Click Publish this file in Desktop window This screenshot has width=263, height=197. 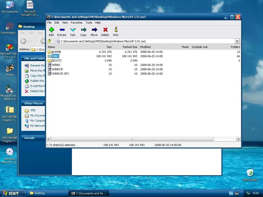pyautogui.click(x=35, y=81)
